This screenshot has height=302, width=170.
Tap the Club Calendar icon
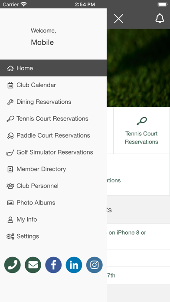(x=10, y=85)
